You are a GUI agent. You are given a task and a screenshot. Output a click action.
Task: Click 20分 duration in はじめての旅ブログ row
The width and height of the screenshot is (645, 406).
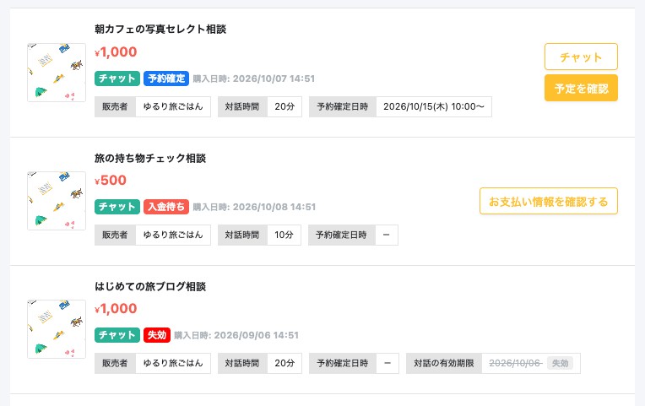285,363
